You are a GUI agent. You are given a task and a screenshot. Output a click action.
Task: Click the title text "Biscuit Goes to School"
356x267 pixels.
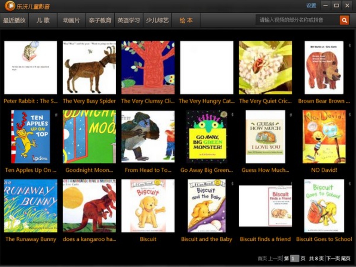coord(324,239)
